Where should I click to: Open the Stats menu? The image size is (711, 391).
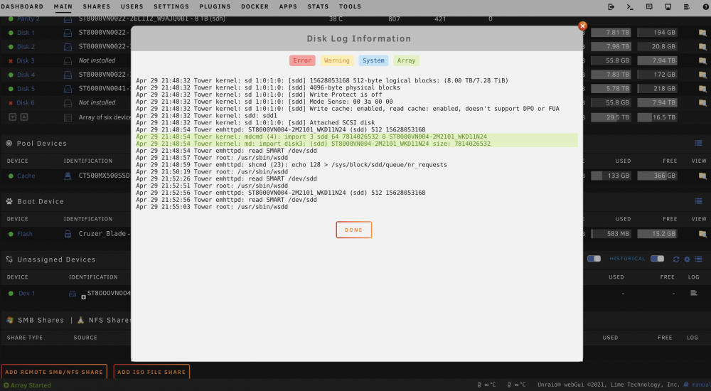point(318,6)
